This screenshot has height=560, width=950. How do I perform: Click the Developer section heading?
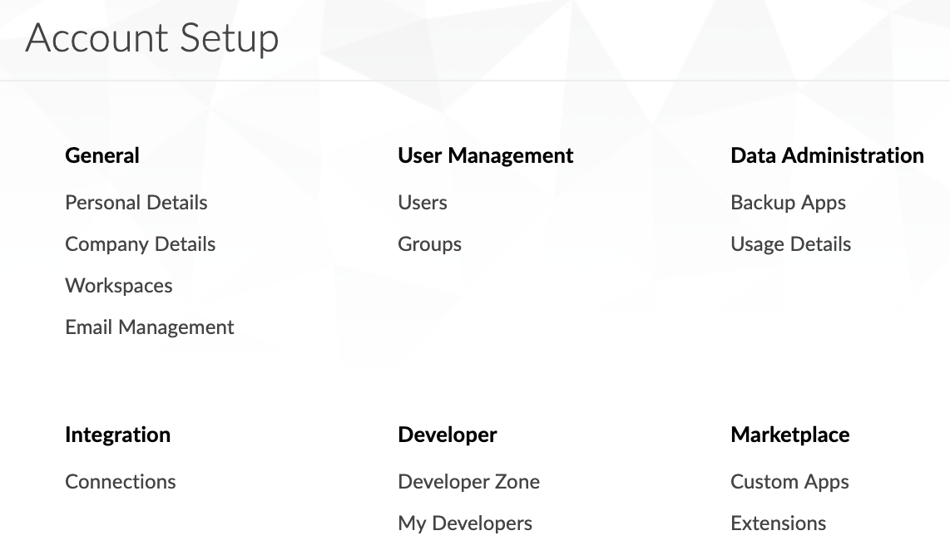447,435
